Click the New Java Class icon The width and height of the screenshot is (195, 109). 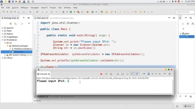click(93, 12)
